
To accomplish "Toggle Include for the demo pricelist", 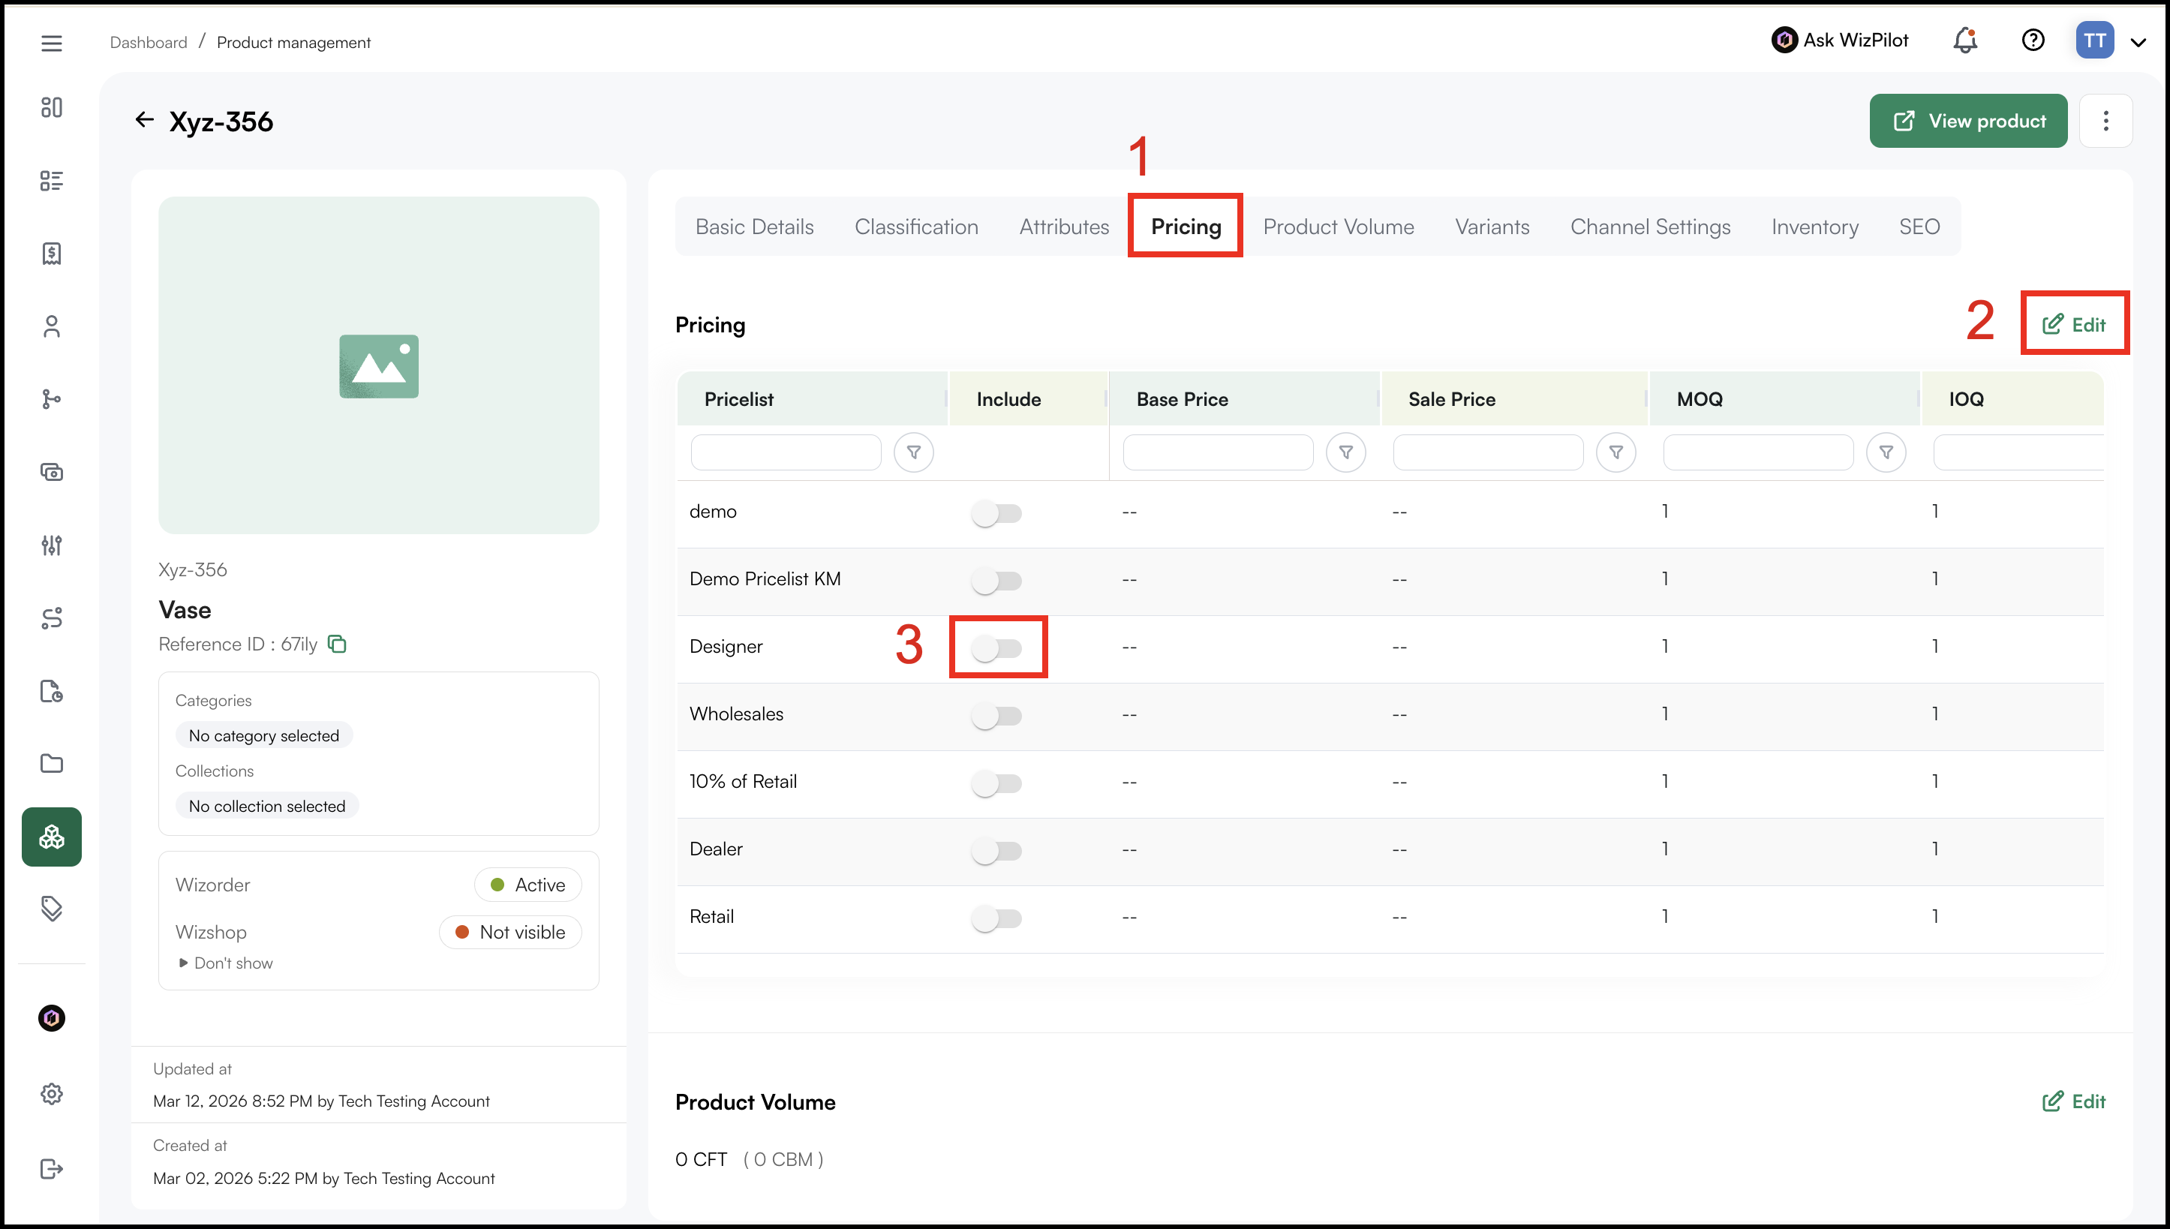I will [996, 513].
